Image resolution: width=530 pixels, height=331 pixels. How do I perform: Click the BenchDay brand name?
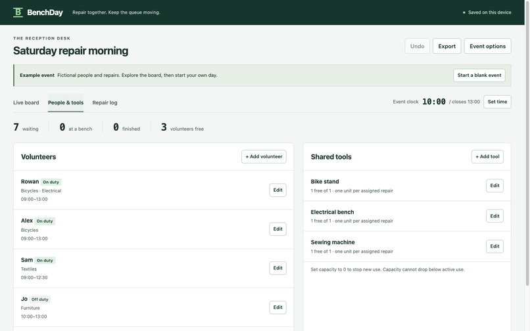45,12
